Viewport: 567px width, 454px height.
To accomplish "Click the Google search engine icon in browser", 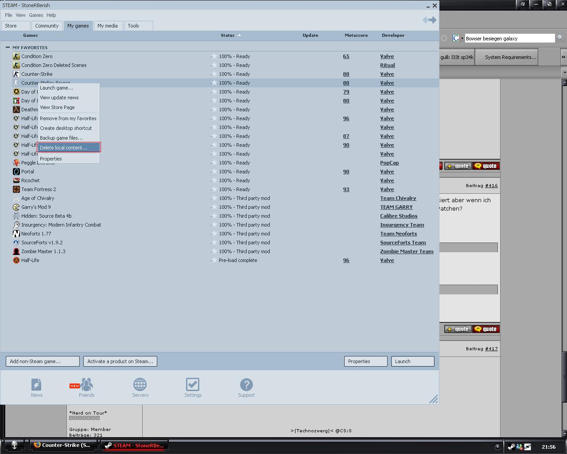I will click(x=456, y=38).
